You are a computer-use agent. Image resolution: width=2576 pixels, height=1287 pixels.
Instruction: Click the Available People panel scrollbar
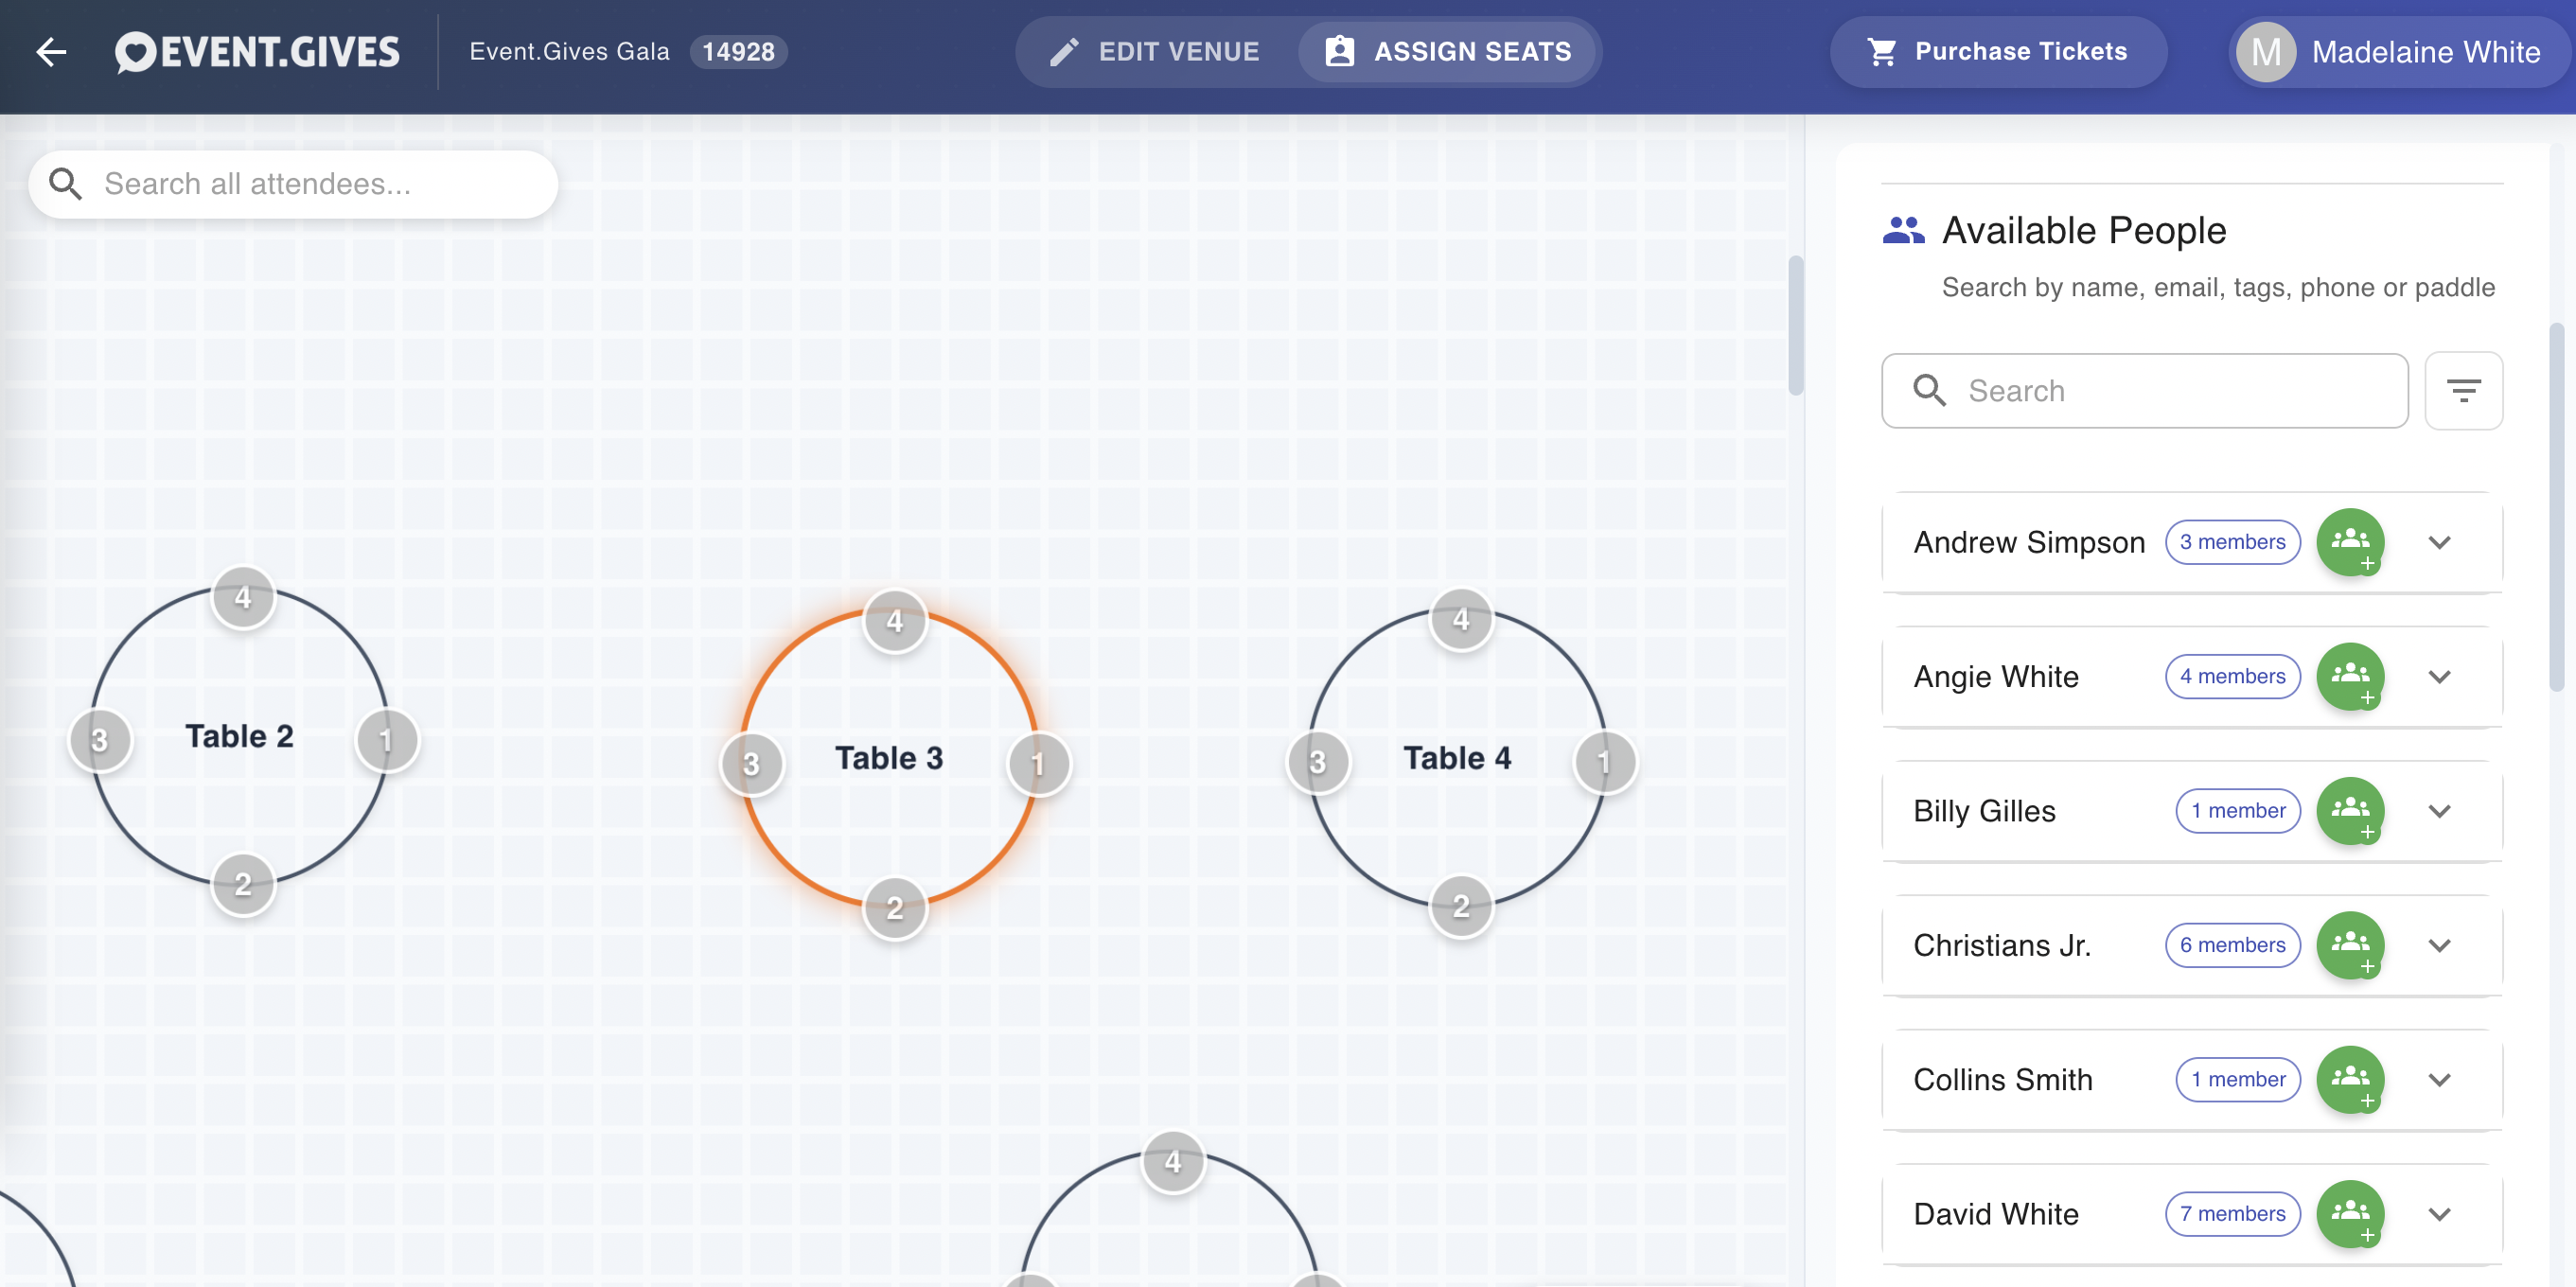pyautogui.click(x=2555, y=507)
